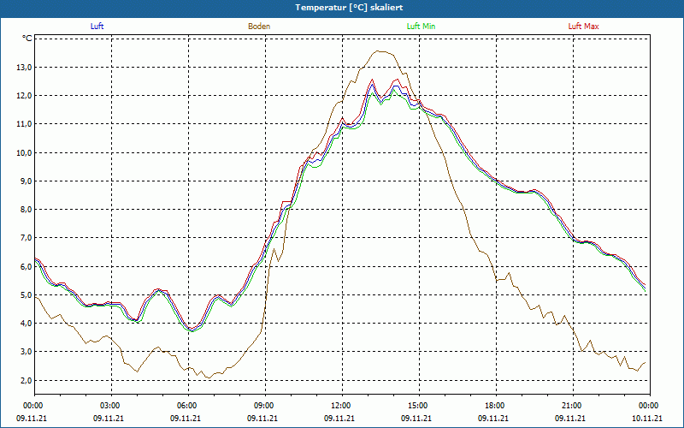
Task: Click the 10.11.21 date label
Action: [647, 418]
